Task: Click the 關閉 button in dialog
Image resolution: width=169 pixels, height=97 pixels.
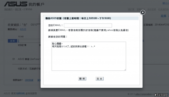Action: tap(82, 79)
